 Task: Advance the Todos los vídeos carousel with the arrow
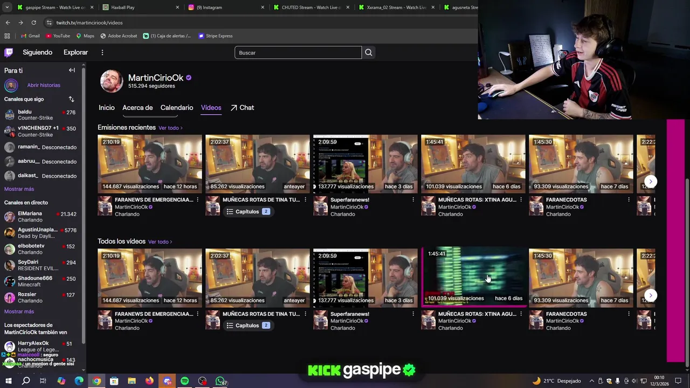(651, 295)
